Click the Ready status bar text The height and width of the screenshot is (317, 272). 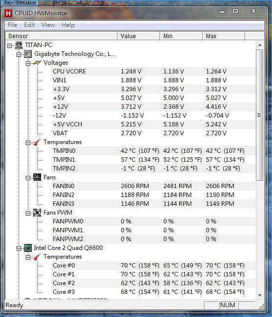pos(14,305)
